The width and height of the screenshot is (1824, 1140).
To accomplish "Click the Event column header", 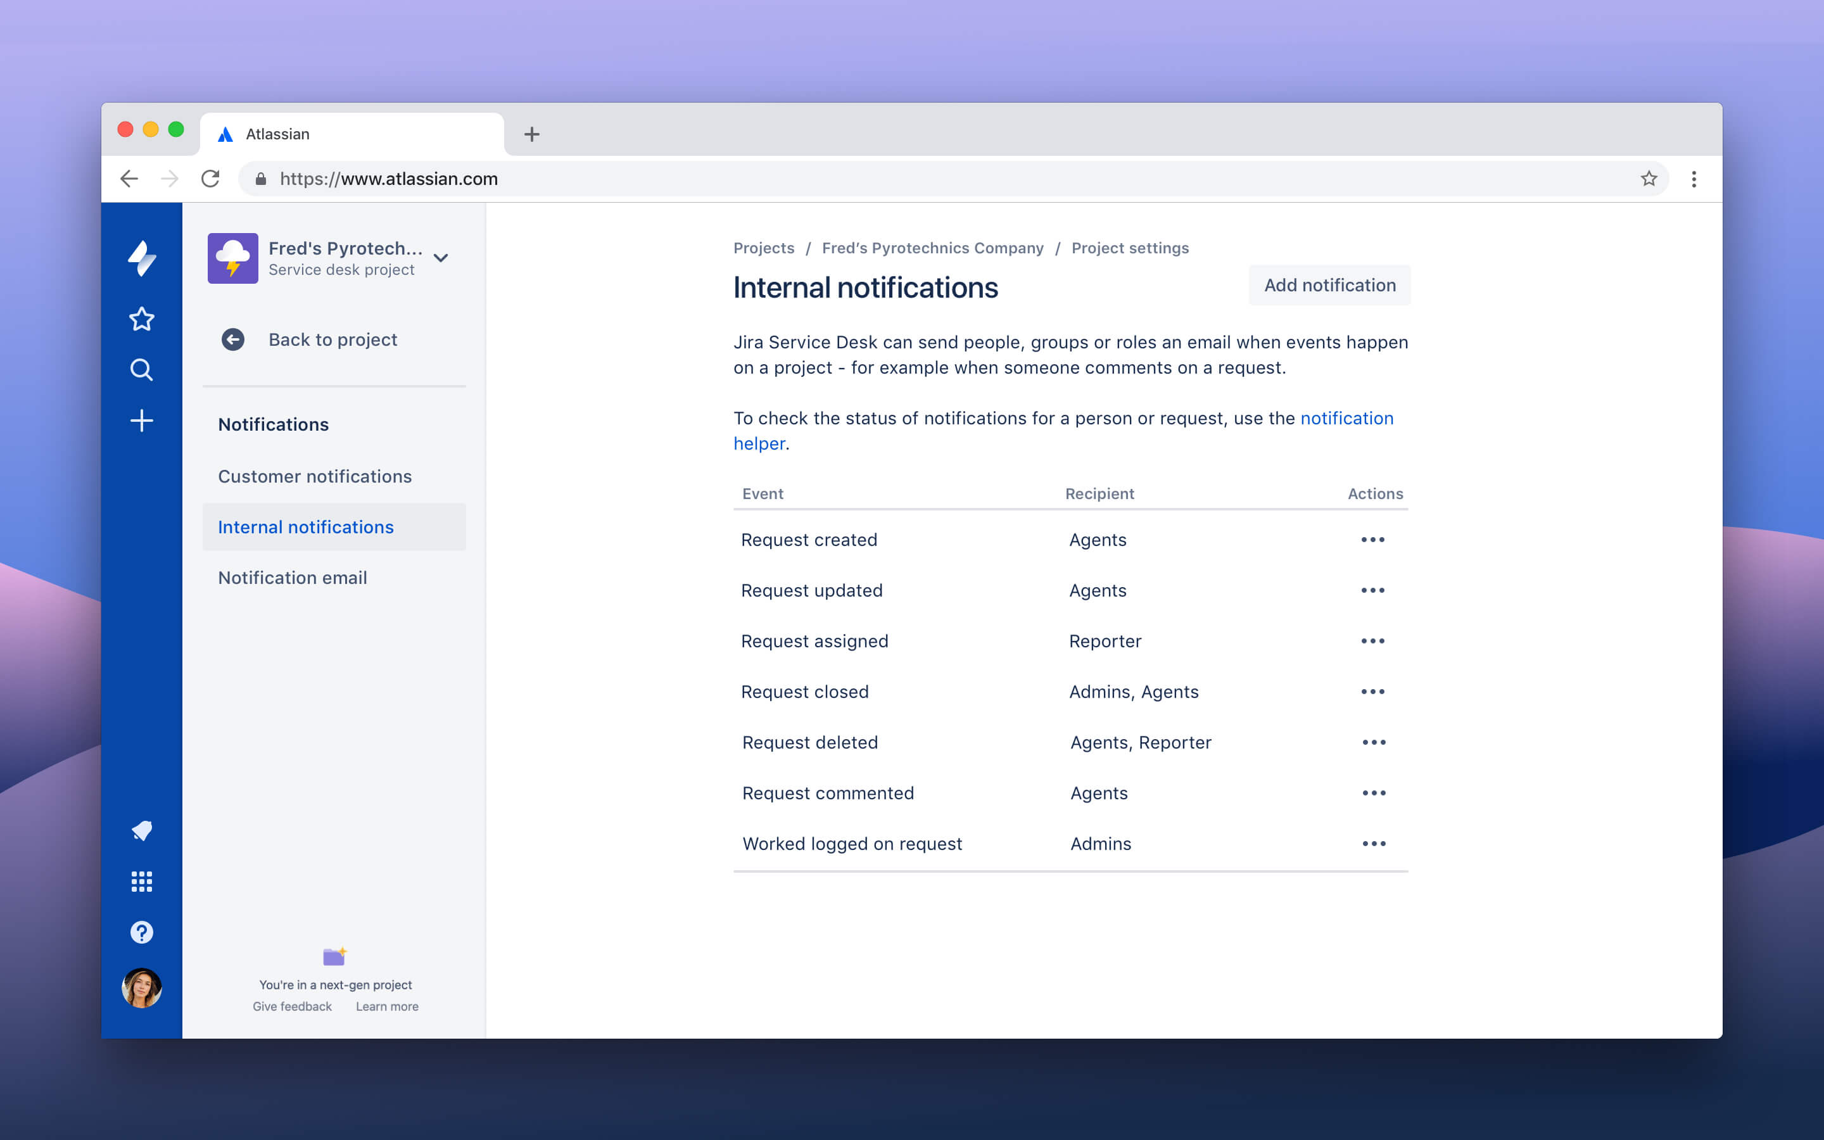I will point(763,494).
